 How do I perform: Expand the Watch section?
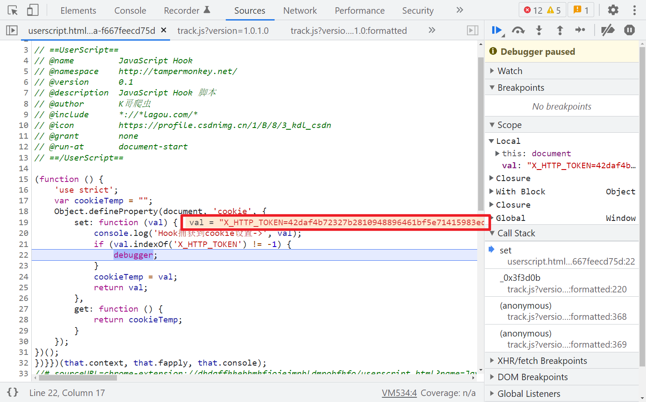[x=562, y=71]
